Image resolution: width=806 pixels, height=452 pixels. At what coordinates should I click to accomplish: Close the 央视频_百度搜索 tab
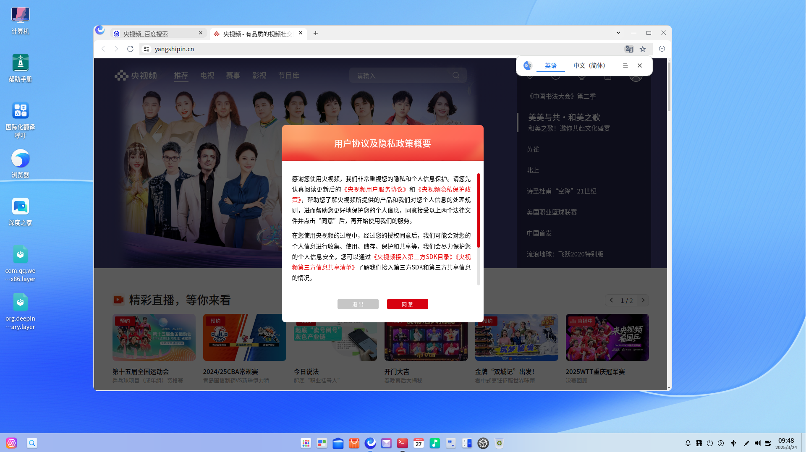201,33
